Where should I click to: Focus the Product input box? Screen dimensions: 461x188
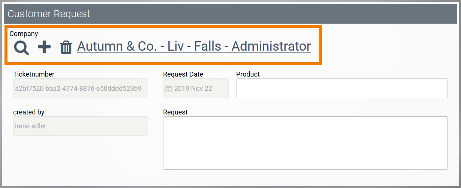pos(341,89)
